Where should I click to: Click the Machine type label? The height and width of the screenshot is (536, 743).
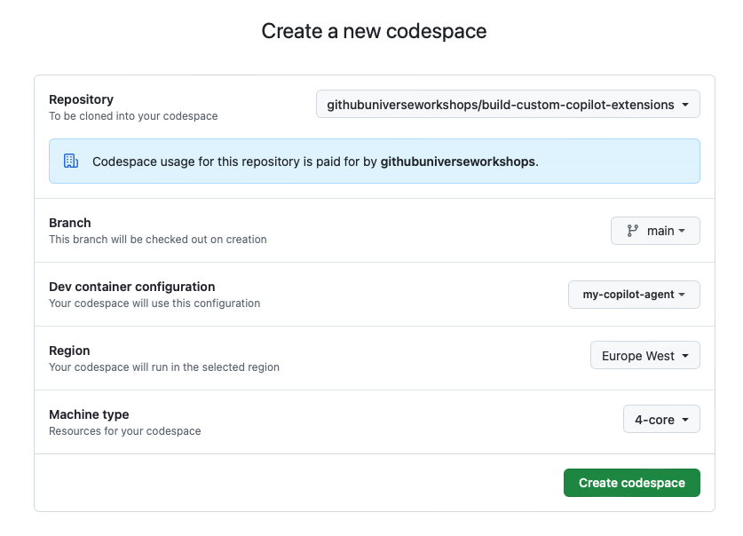point(89,414)
